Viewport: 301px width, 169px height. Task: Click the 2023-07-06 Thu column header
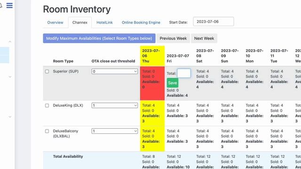(x=152, y=56)
